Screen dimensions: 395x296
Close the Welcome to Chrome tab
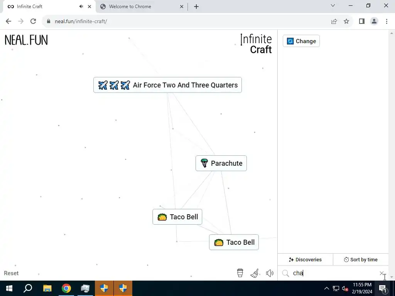182,7
